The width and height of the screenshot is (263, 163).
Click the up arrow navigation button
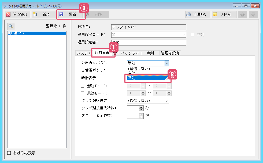pos(243,14)
